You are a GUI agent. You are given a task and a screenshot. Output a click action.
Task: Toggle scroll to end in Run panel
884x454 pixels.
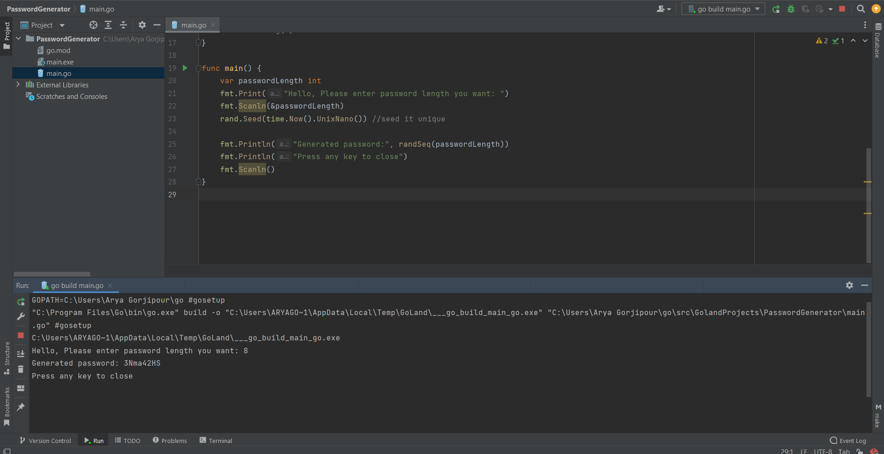pyautogui.click(x=21, y=354)
